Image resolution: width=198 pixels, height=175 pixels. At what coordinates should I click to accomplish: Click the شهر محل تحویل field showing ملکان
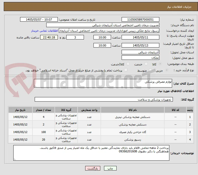[140, 58]
